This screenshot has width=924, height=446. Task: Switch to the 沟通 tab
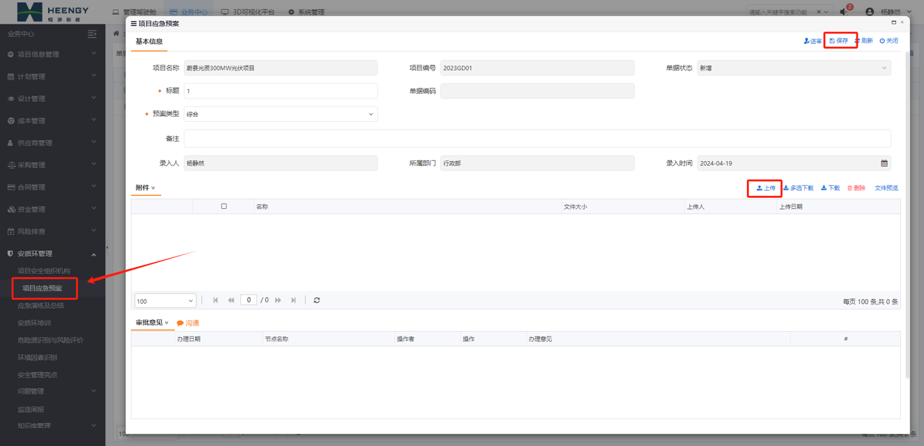187,323
